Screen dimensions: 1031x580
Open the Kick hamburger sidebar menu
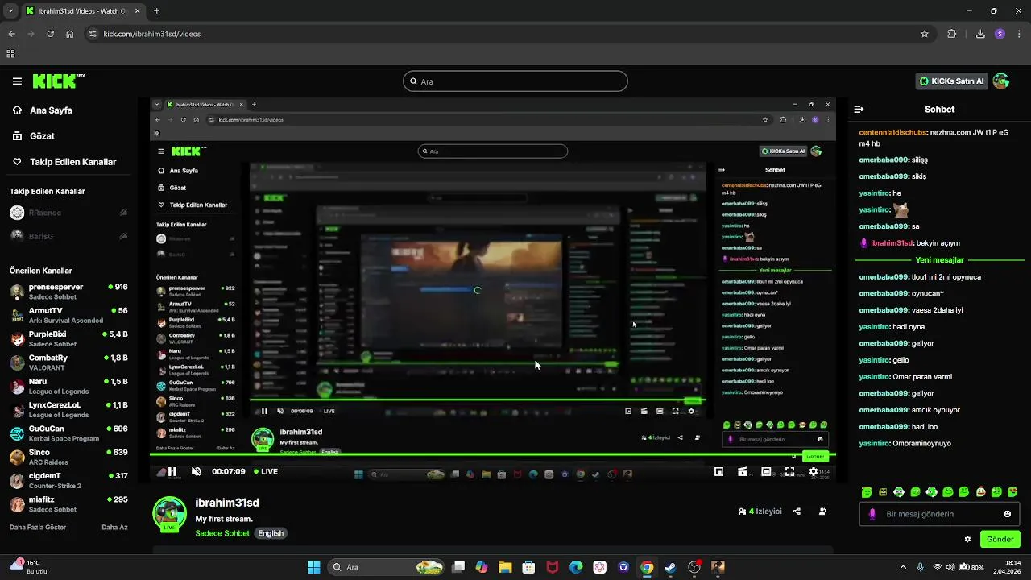(x=17, y=81)
